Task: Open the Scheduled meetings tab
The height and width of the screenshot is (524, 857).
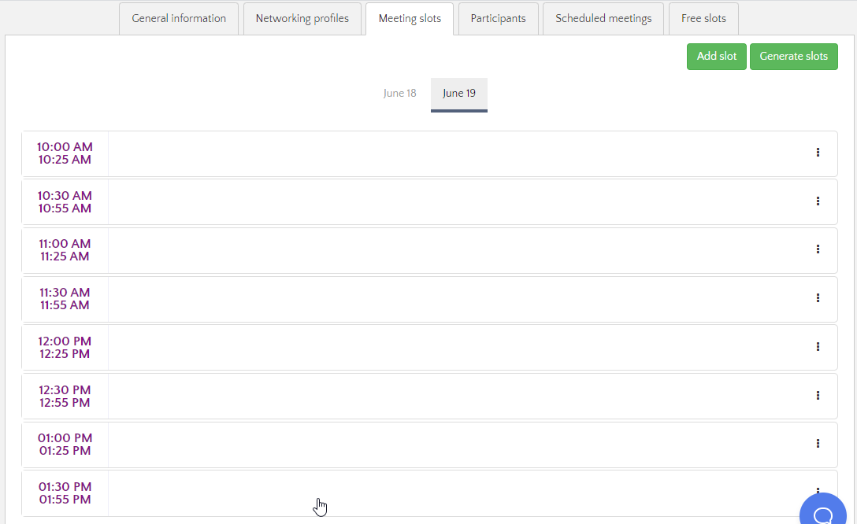Action: [603, 19]
